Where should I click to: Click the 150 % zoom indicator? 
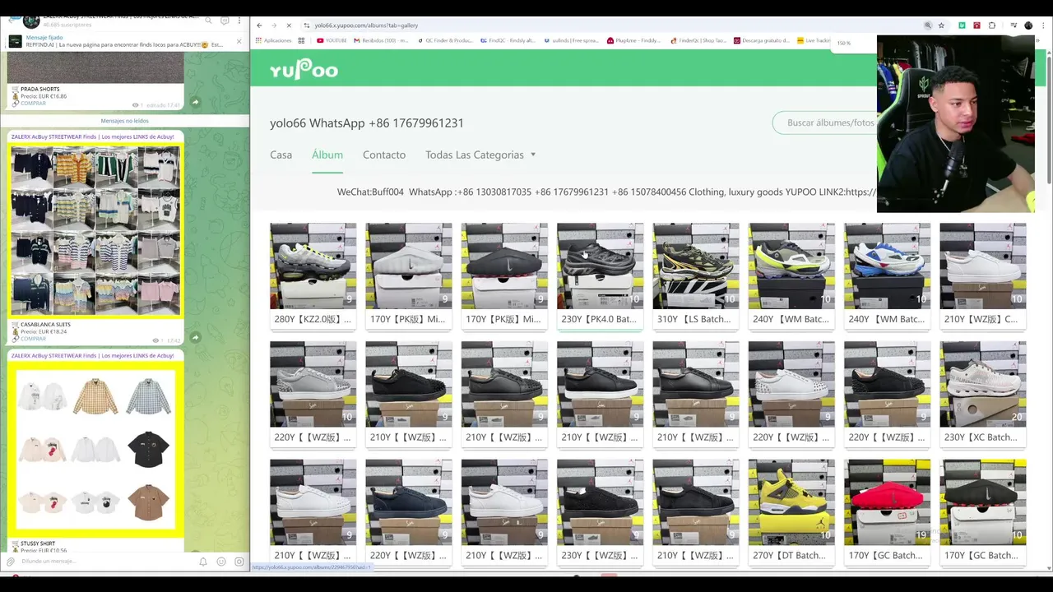(x=843, y=43)
